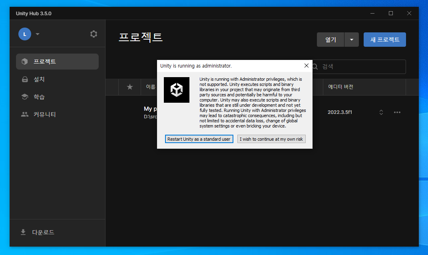The image size is (428, 255).
Task: Click the 열기 button
Action: coord(330,40)
